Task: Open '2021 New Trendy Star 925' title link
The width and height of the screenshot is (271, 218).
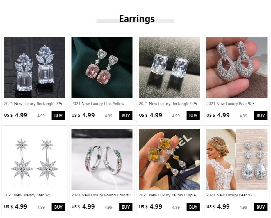Action: pyautogui.click(x=28, y=195)
